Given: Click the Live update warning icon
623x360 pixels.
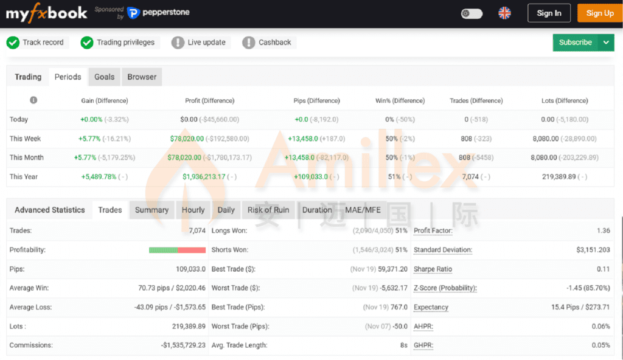Looking at the screenshot, I should [x=178, y=43].
